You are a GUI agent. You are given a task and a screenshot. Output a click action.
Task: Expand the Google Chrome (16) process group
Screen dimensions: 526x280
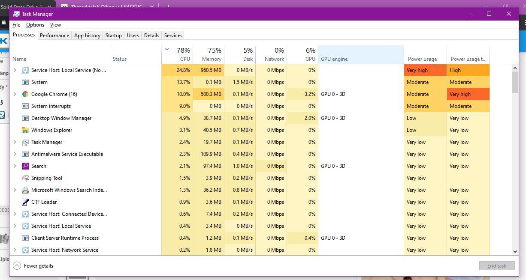pos(15,94)
